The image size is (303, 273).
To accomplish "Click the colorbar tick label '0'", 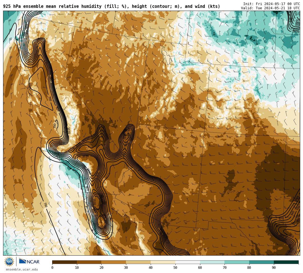I will (x=52, y=268).
